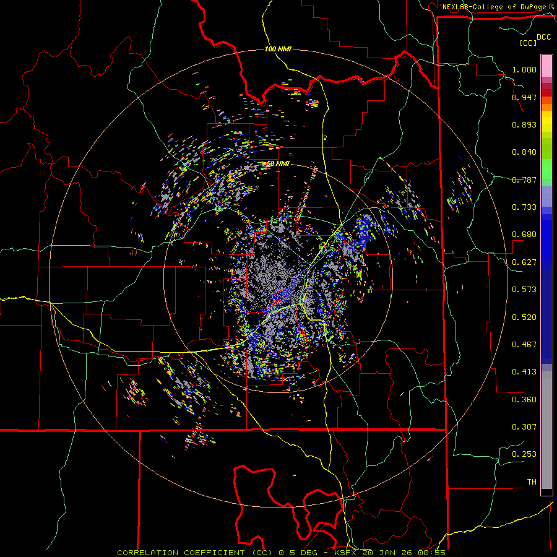Click the 100 NMI range ring label

pyautogui.click(x=278, y=49)
